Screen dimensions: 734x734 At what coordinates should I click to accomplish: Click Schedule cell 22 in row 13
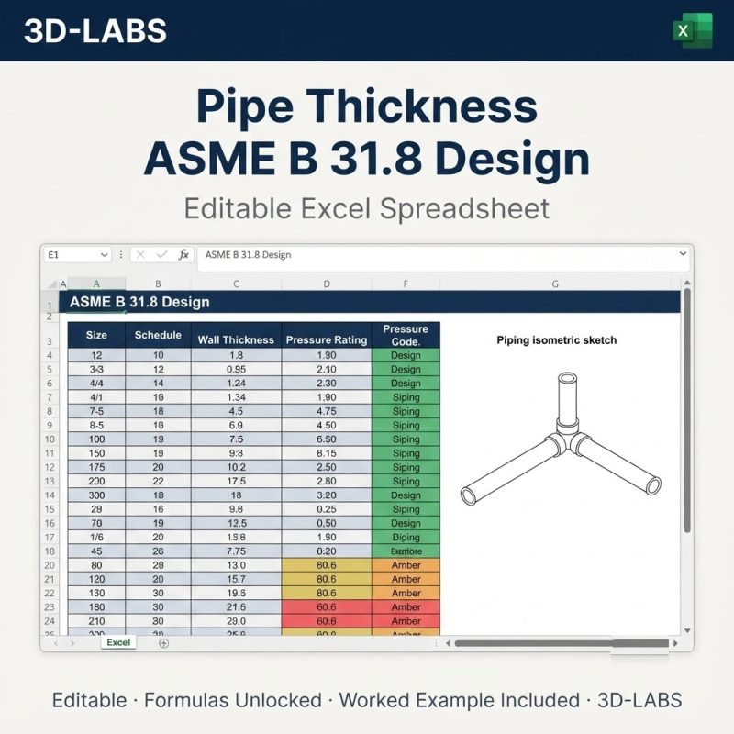click(x=158, y=481)
